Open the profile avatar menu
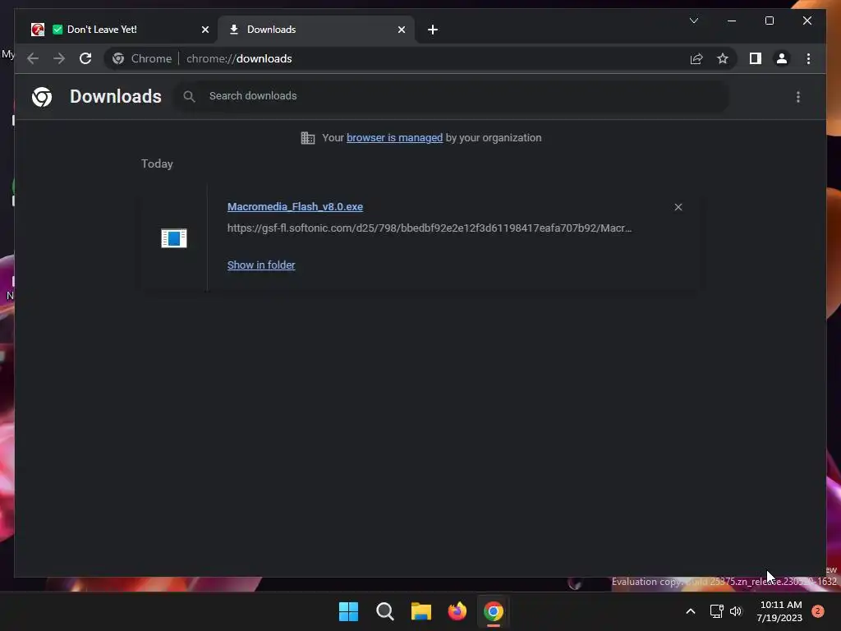Viewport: 841px width, 631px height. pyautogui.click(x=782, y=58)
